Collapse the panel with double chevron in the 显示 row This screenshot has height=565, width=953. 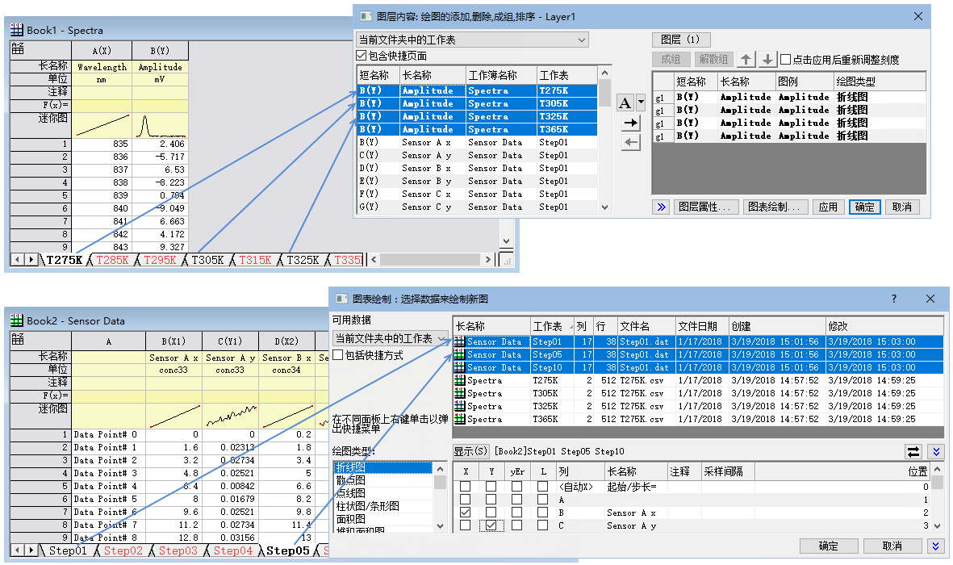click(936, 451)
